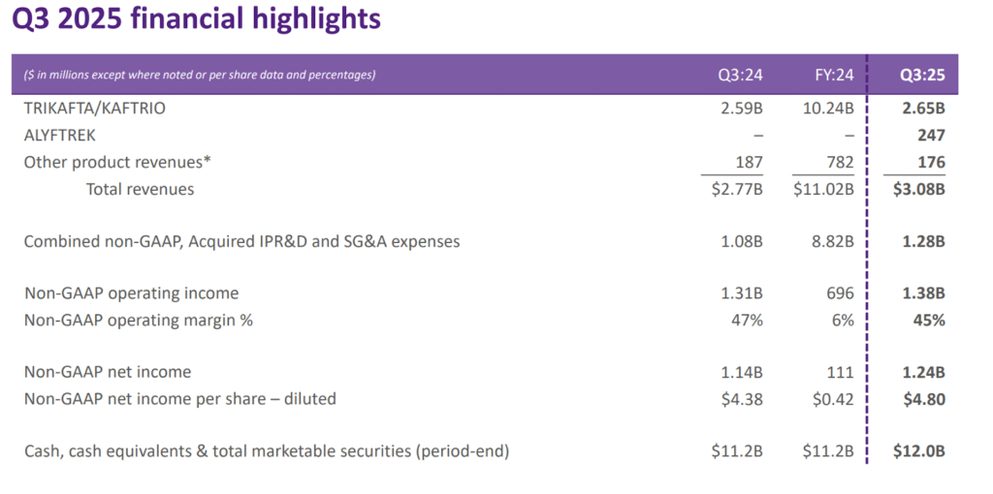
Task: Click the Q3:25 period-end cash value $12.0B
Action: coord(919,450)
